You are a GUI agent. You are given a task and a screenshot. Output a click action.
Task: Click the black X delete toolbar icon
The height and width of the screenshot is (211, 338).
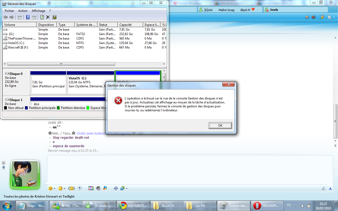click(48, 17)
